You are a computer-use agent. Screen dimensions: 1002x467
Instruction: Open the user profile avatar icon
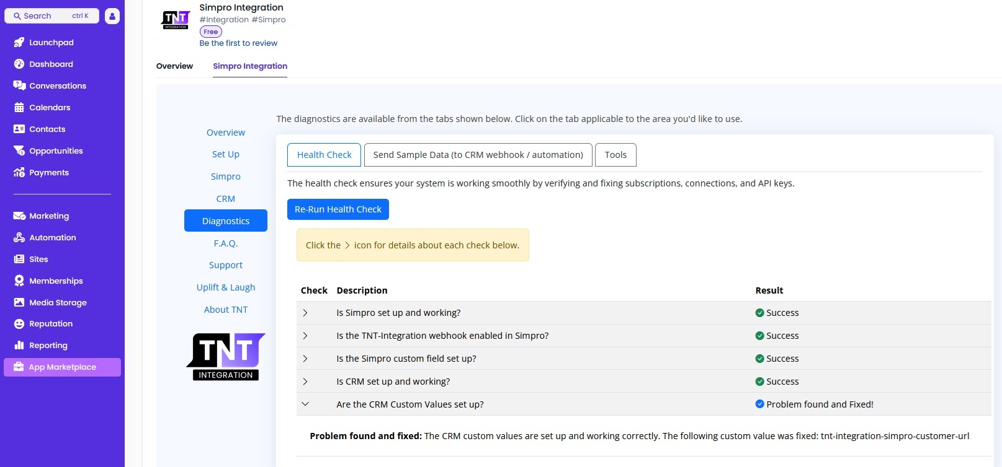112,16
